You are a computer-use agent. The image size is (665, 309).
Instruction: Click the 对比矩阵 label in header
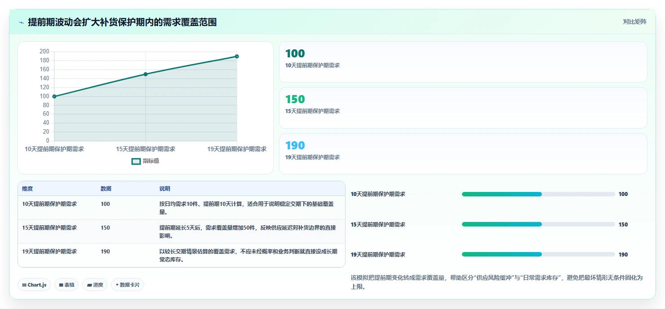click(x=635, y=22)
